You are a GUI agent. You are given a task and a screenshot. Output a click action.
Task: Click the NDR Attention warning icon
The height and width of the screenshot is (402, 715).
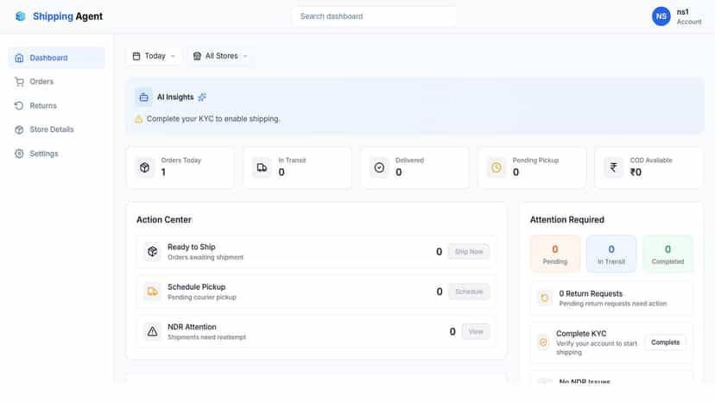point(152,332)
